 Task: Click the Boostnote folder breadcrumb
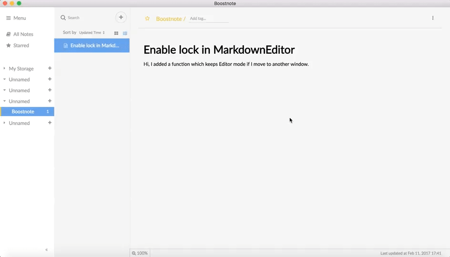tap(169, 19)
